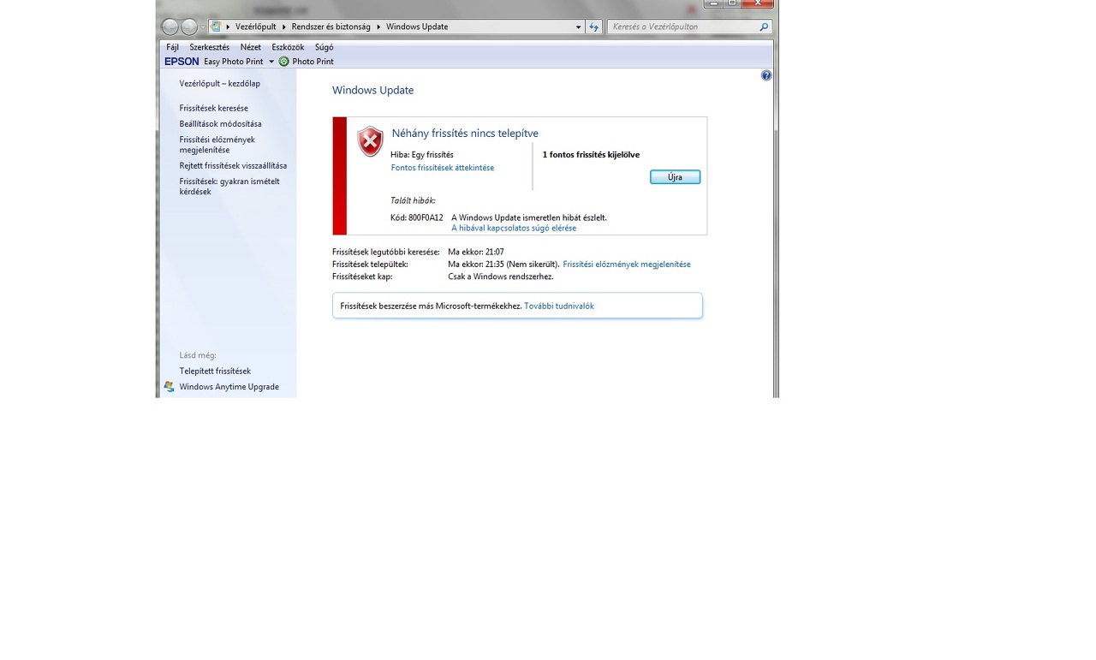Click A Windows Update ismeretlen hibát észlelt text
Viewport: 1096px width, 660px height.
[x=529, y=217]
